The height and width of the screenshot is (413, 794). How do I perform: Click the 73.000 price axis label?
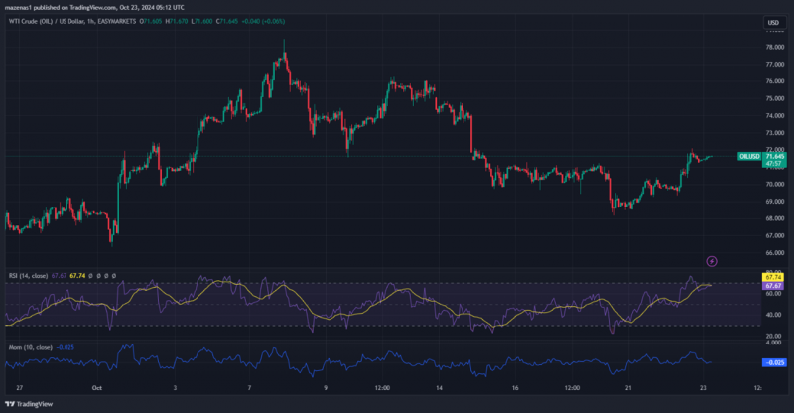click(x=775, y=133)
